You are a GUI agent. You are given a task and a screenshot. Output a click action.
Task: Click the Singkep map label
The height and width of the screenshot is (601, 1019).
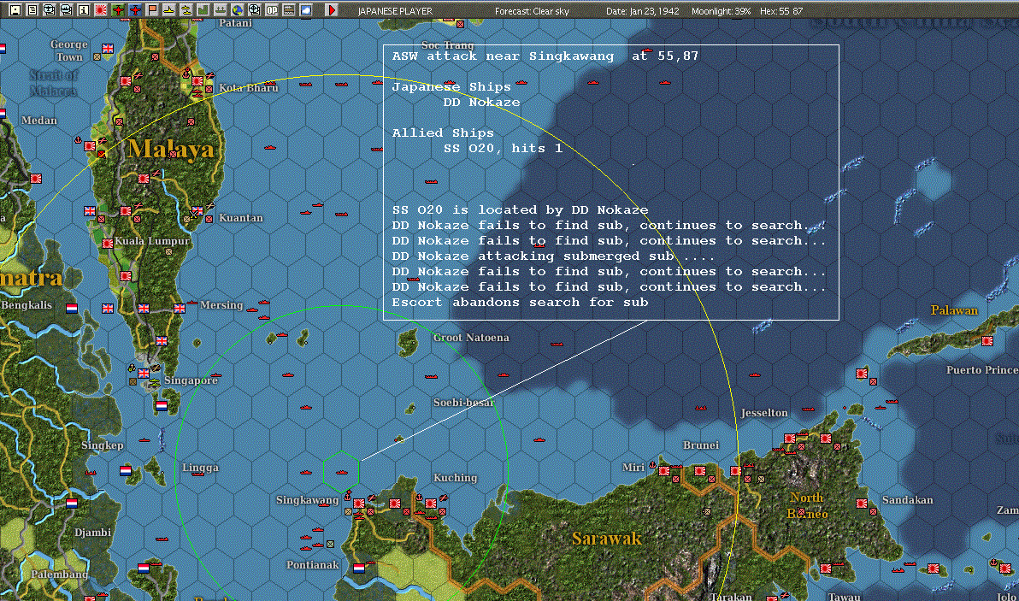click(102, 445)
